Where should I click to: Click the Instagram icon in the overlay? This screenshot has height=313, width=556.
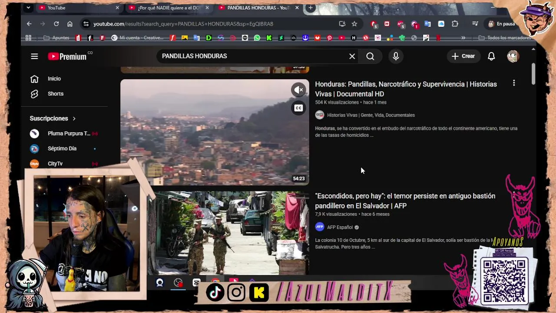(x=236, y=293)
